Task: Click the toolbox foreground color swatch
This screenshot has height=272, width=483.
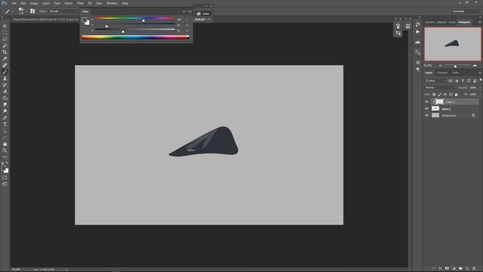Action: (x=3, y=168)
